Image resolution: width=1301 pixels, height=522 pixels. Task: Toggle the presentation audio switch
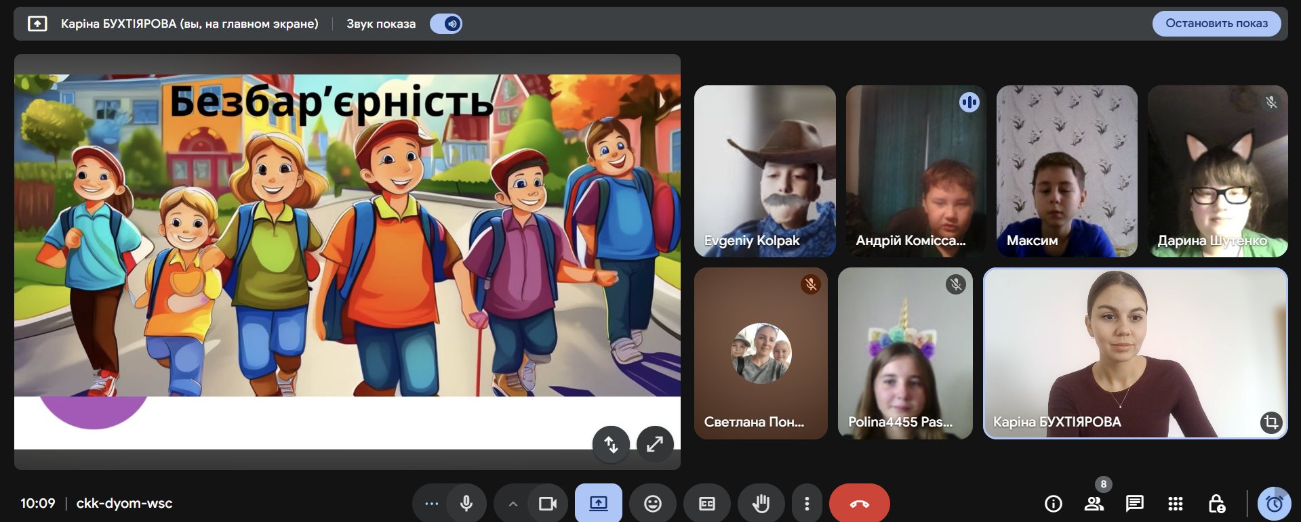[x=446, y=24]
